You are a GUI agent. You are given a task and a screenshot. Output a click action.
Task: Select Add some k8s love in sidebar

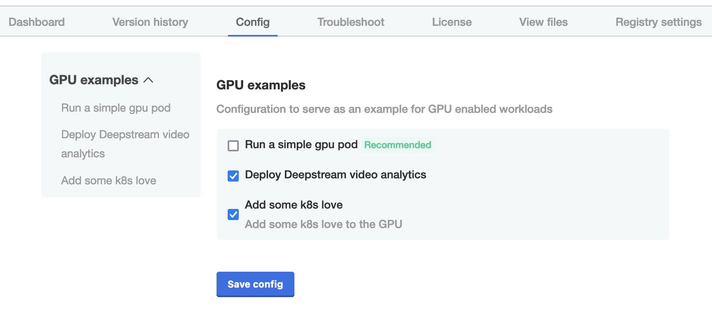pyautogui.click(x=108, y=180)
